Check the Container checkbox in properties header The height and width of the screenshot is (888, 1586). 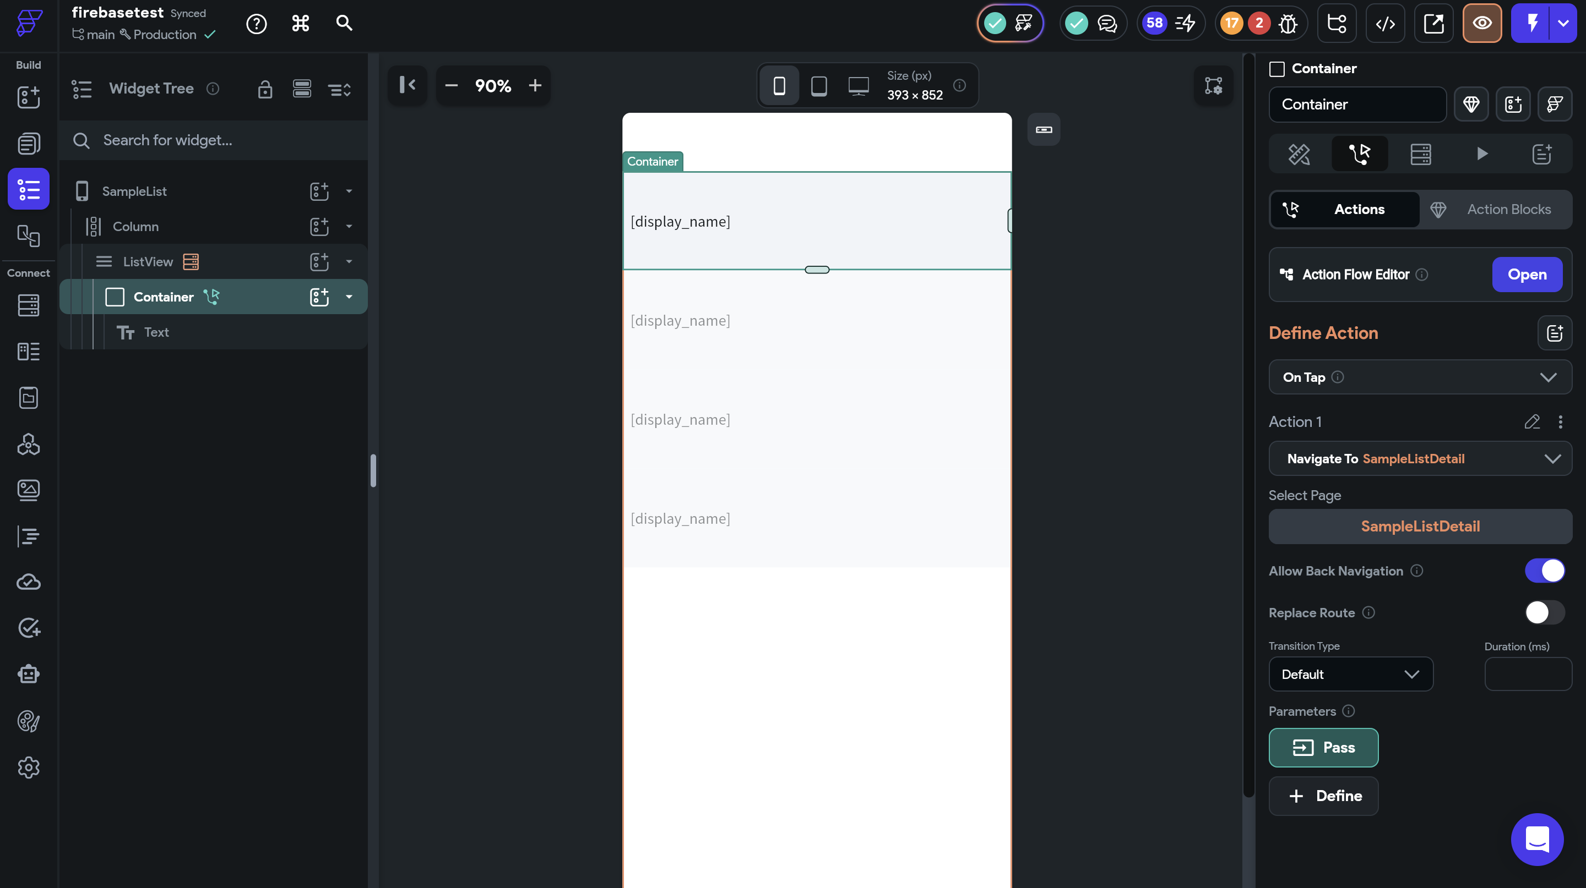pyautogui.click(x=1277, y=69)
